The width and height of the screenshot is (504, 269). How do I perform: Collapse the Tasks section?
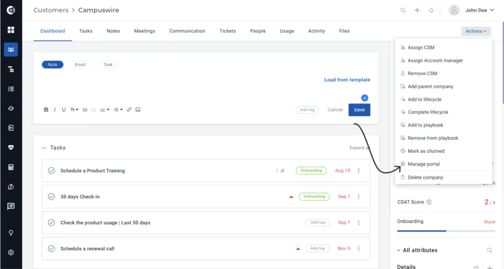pyautogui.click(x=44, y=148)
